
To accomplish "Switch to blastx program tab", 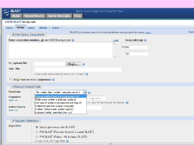I will 31,27.
